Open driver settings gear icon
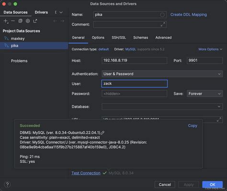This screenshot has width=227, height=191. pyautogui.click(x=28, y=21)
